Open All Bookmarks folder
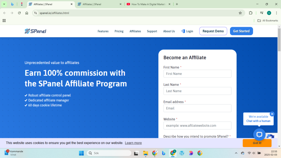Screen dimensions: 281x158 (x=268, y=21)
